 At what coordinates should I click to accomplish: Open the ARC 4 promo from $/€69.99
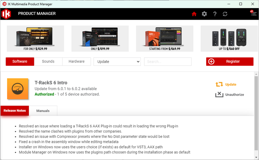point(164,39)
